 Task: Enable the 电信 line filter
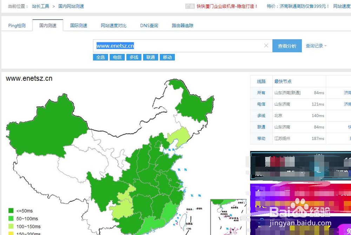[117, 57]
